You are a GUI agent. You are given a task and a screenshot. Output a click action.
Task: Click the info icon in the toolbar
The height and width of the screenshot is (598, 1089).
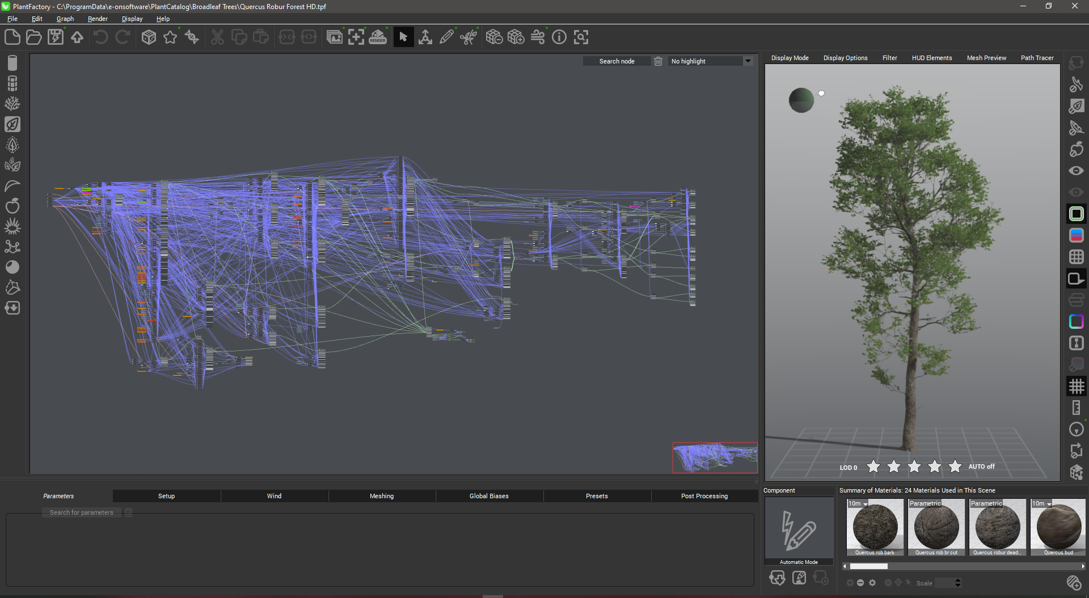point(559,37)
